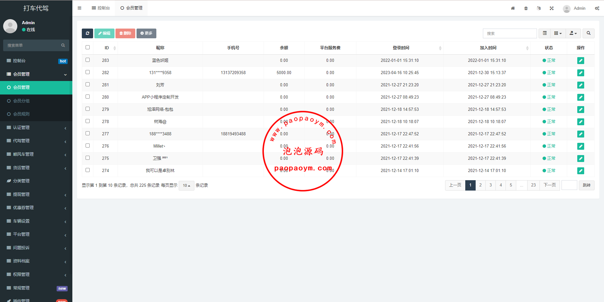Click the 下一页 next page button

550,185
